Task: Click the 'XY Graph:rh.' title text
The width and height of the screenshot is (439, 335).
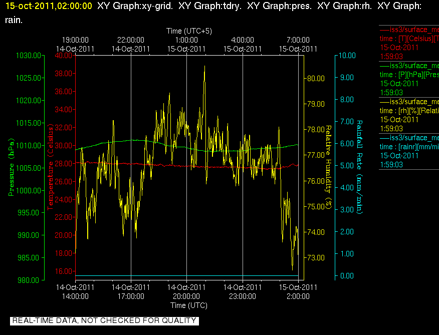Action: point(344,6)
